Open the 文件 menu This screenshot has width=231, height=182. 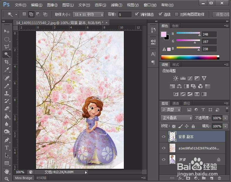(20, 5)
